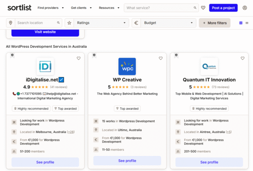Click Located in Ultimo, Australia text
This screenshot has width=253, height=171.
coord(122,130)
